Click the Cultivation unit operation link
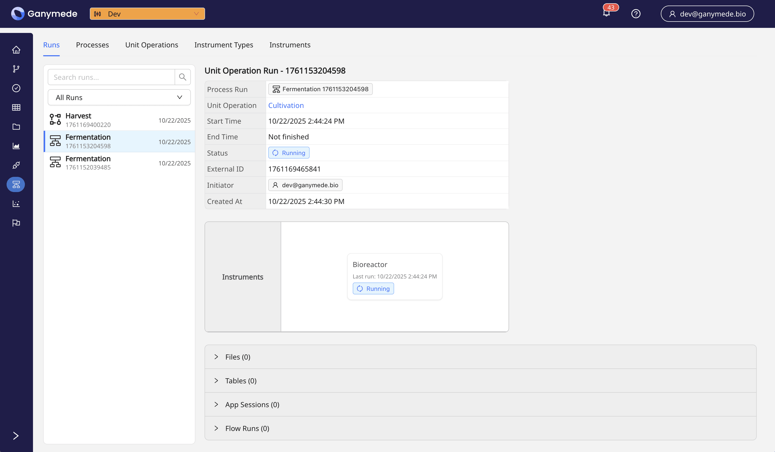The width and height of the screenshot is (775, 452). pyautogui.click(x=286, y=105)
